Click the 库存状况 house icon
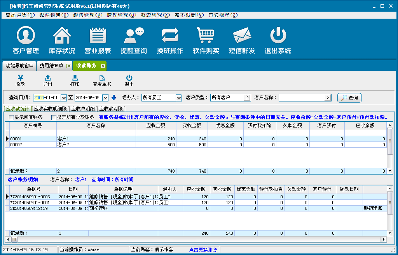398x255 pixels. pos(62,36)
